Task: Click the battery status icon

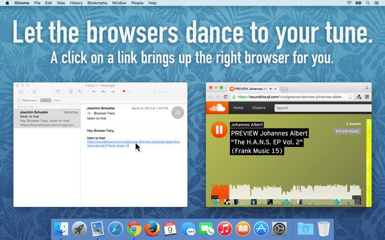Action: pyautogui.click(x=359, y=3)
